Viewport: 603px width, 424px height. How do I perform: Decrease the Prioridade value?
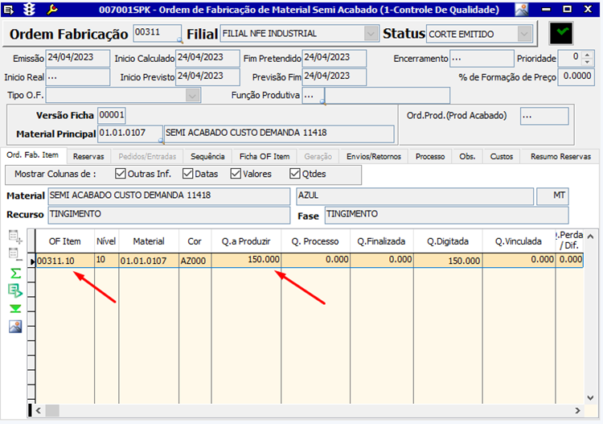click(x=587, y=62)
